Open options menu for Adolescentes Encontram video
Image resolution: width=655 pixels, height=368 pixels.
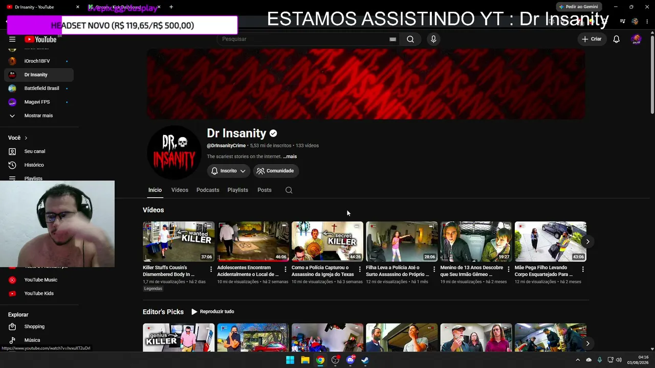click(285, 269)
